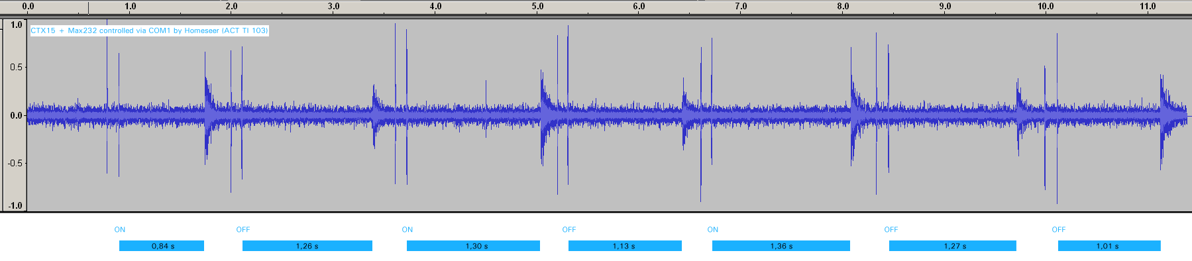Image resolution: width=1192 pixels, height=261 pixels.
Task: Click the 1,27 s label bar
Action: click(953, 246)
